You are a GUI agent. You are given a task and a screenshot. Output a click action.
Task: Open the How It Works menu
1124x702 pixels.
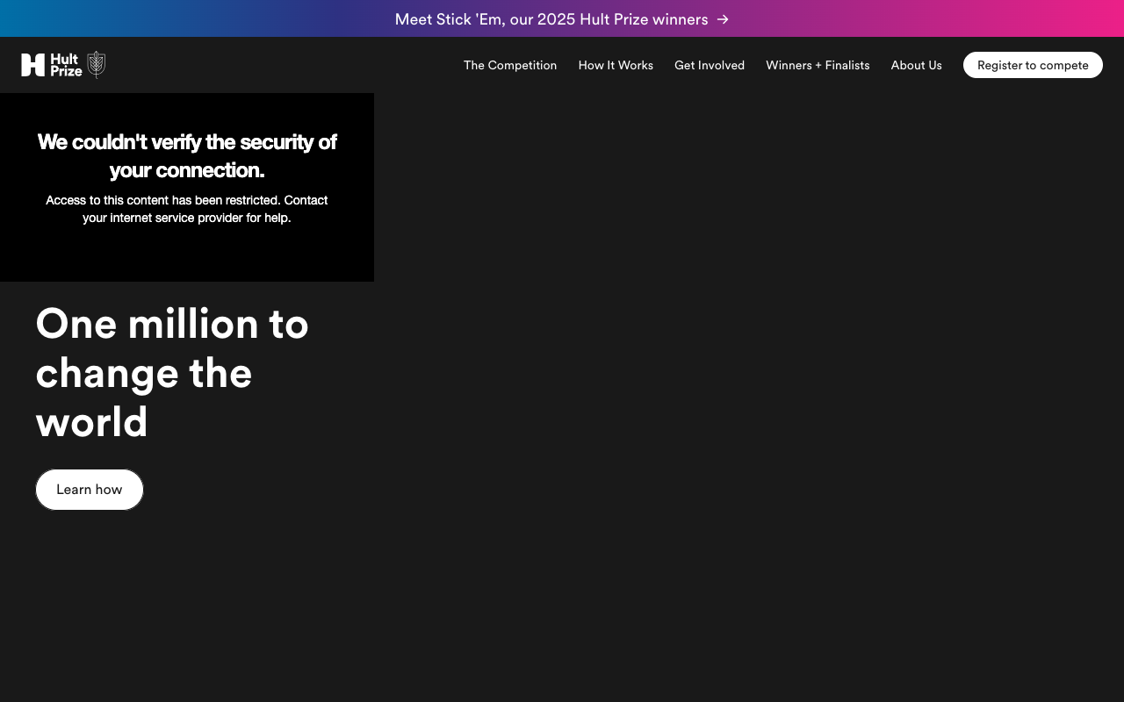[x=616, y=65]
